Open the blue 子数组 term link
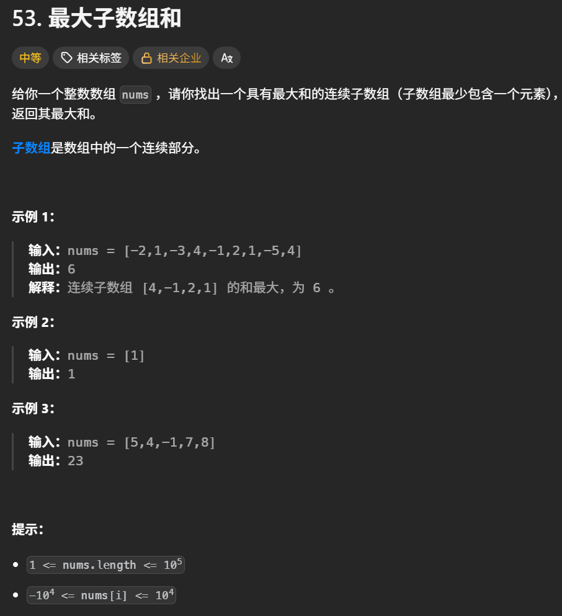This screenshot has height=616, width=562. click(x=31, y=149)
